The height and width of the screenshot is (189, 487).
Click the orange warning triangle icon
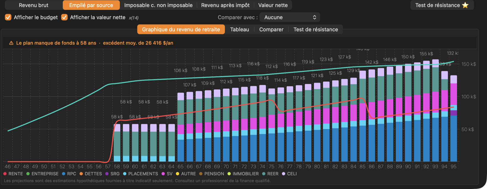coord(11,43)
